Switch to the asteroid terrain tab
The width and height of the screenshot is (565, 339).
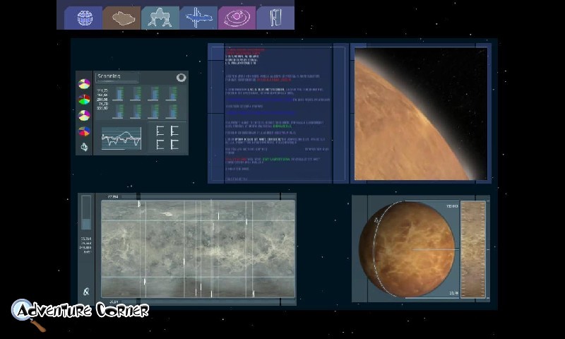pos(122,18)
